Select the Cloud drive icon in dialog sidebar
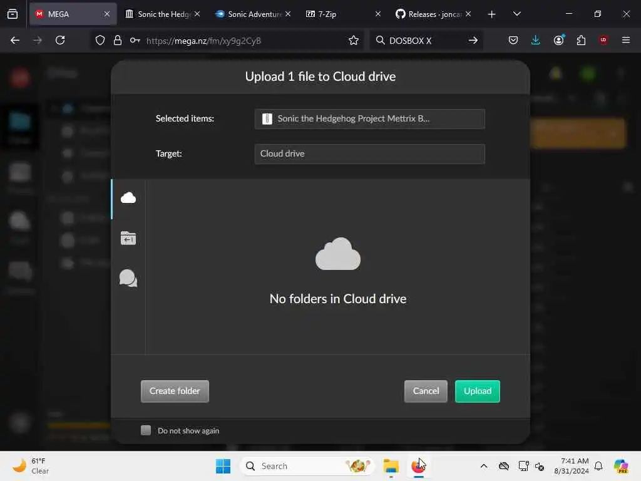The image size is (641, 481). click(128, 199)
